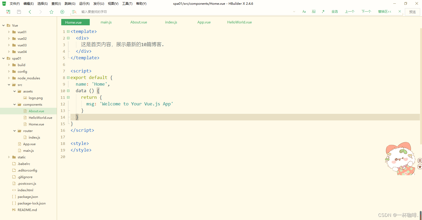Image resolution: width=422 pixels, height=220 pixels.
Task: Toggle regular expression search option
Action: click(323, 12)
